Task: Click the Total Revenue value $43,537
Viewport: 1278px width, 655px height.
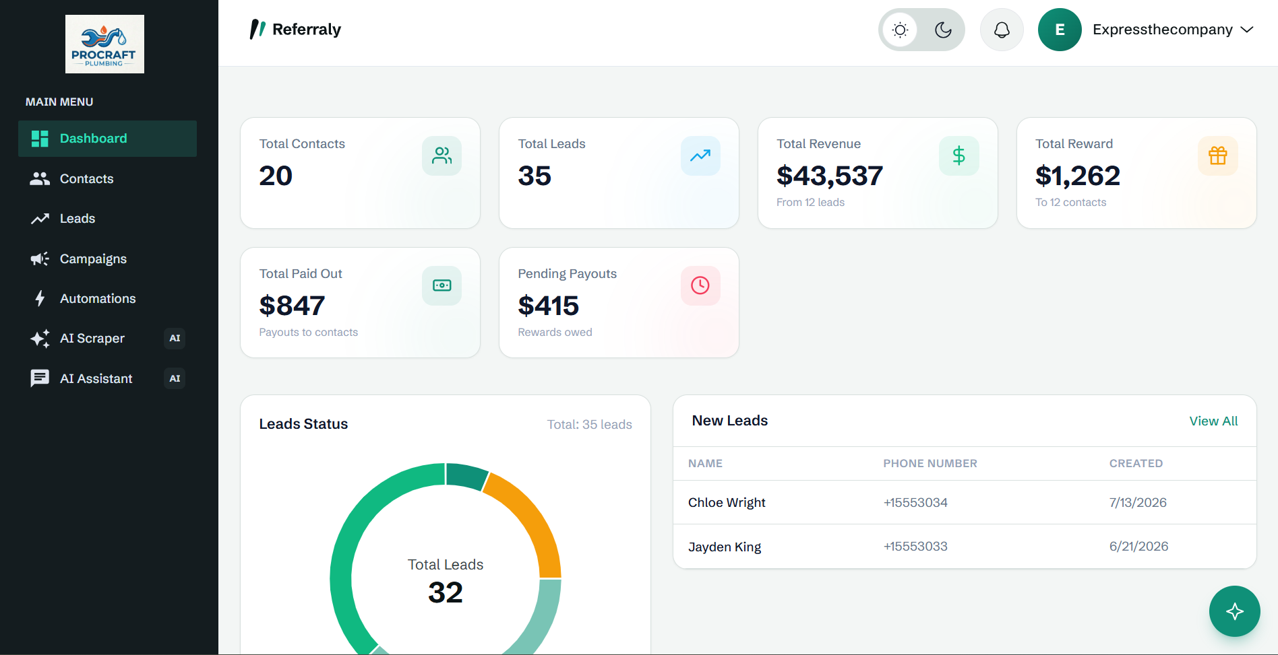Action: [x=830, y=176]
